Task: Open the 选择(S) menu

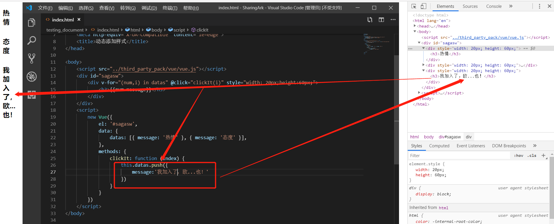Action: tap(86, 8)
